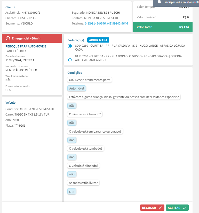199x213 pixels.
Task: Click the green Valor Total bar
Action: click(163, 27)
